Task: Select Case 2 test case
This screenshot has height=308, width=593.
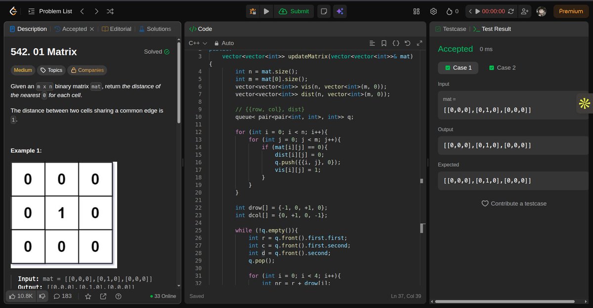Action: point(502,68)
